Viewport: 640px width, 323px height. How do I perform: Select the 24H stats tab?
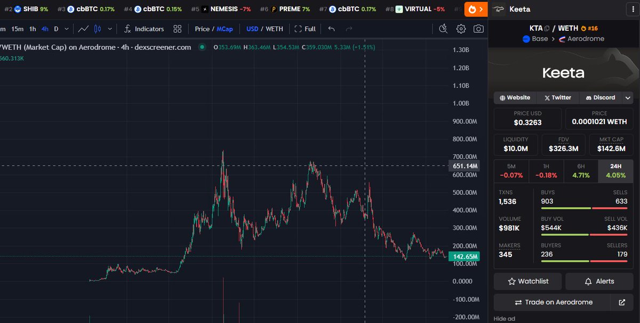pos(615,171)
